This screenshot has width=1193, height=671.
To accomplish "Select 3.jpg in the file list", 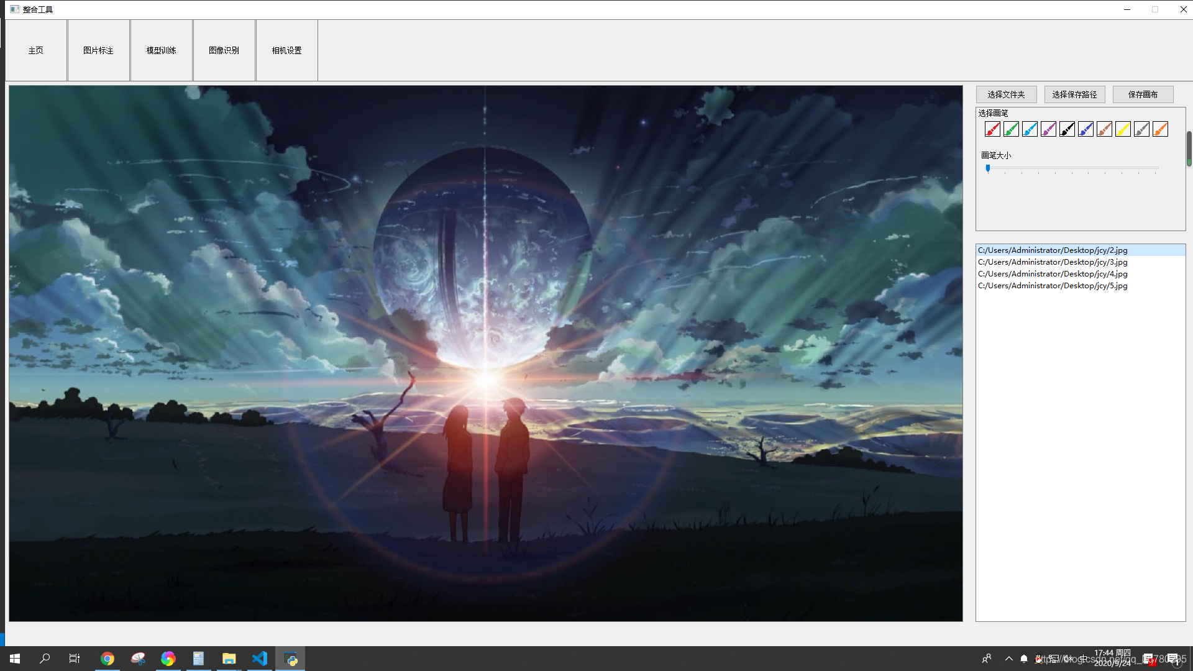I will pyautogui.click(x=1081, y=262).
